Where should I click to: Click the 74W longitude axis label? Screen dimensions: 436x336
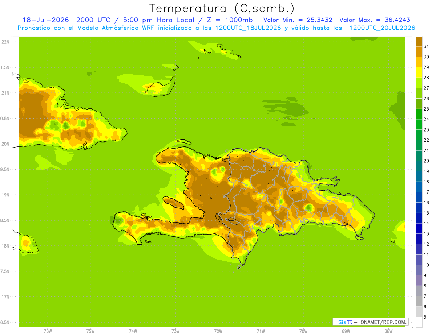133,331
